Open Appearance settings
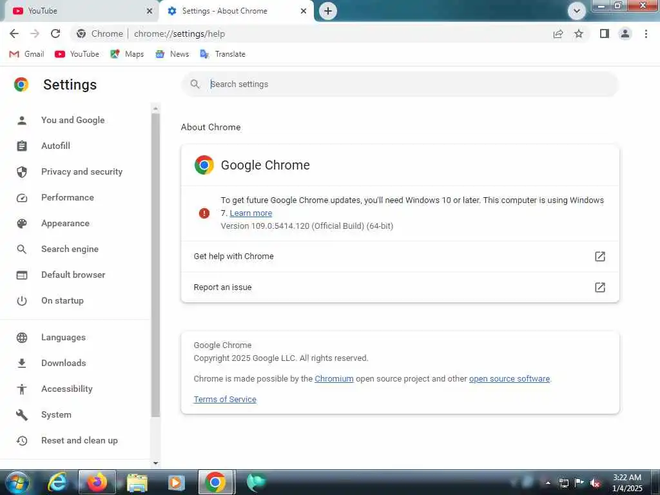The height and width of the screenshot is (495, 660). tap(65, 223)
